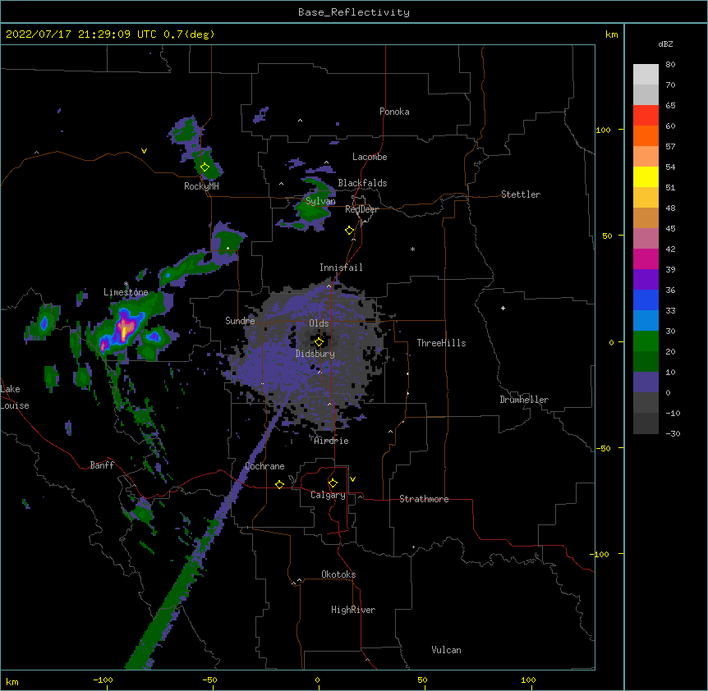Click the blue 33–36 dBZ legend swatch
The height and width of the screenshot is (691, 708).
(646, 300)
